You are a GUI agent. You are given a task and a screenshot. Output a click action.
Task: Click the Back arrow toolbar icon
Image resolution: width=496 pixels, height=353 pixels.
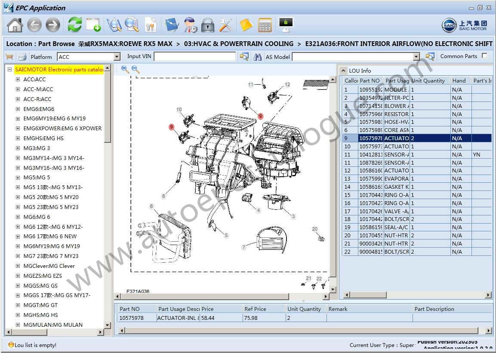[34, 25]
